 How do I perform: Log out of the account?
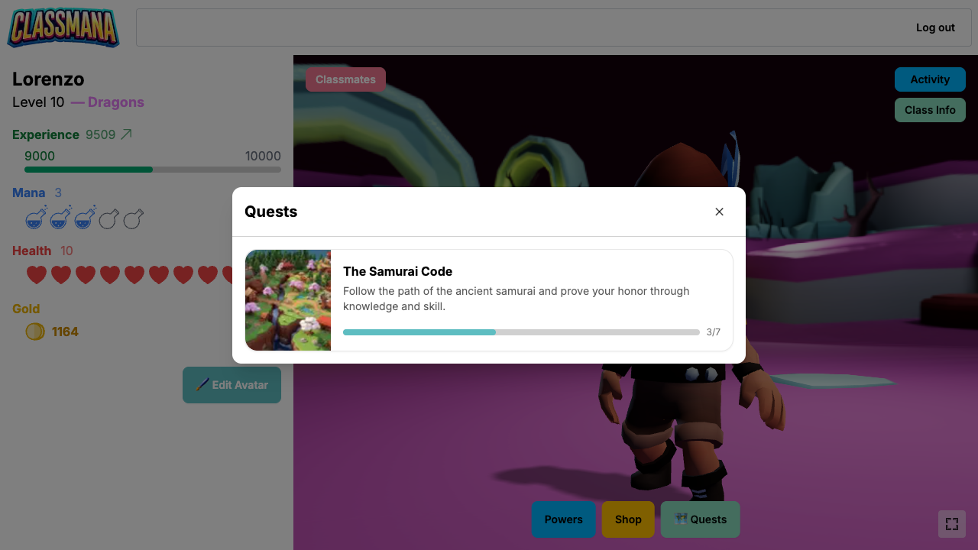coord(935,27)
